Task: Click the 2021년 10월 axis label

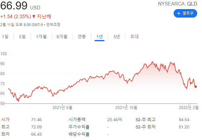Action: coord(126,107)
